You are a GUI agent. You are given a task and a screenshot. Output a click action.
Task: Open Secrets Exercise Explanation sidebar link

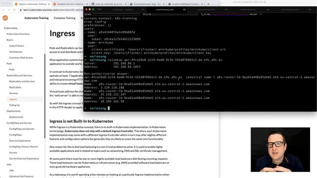pyautogui.click(x=24, y=158)
